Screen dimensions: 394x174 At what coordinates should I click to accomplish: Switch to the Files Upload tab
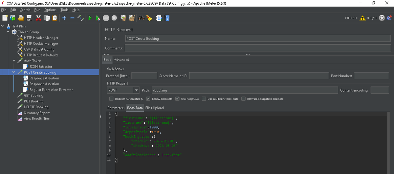(x=154, y=108)
